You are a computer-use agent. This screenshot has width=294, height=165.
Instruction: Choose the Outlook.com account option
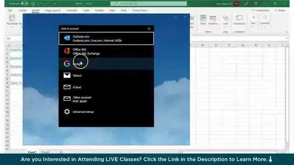(x=106, y=38)
